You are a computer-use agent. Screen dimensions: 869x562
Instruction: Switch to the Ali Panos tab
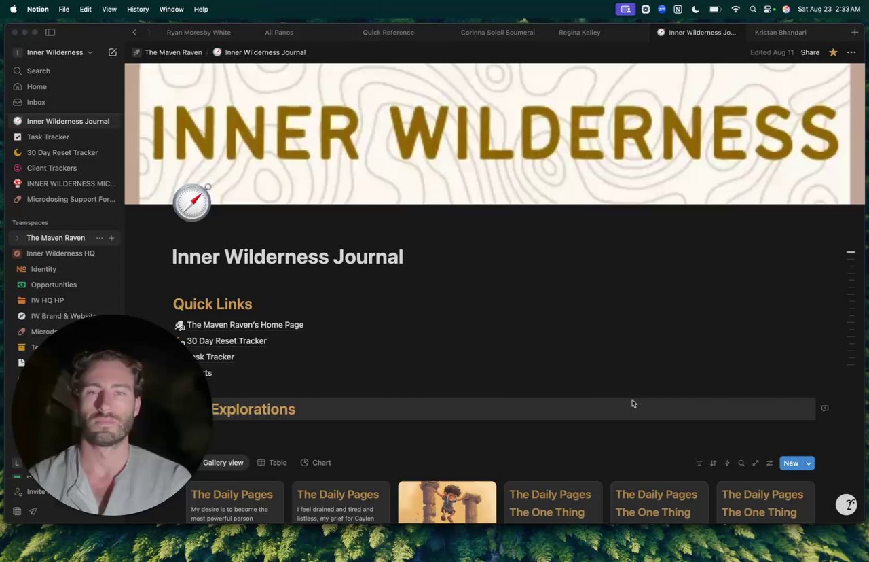pos(279,32)
